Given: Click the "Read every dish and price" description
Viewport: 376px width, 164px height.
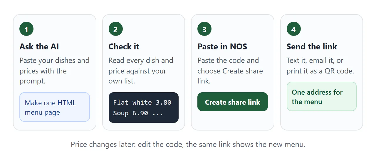Looking at the screenshot, I should pos(141,71).
